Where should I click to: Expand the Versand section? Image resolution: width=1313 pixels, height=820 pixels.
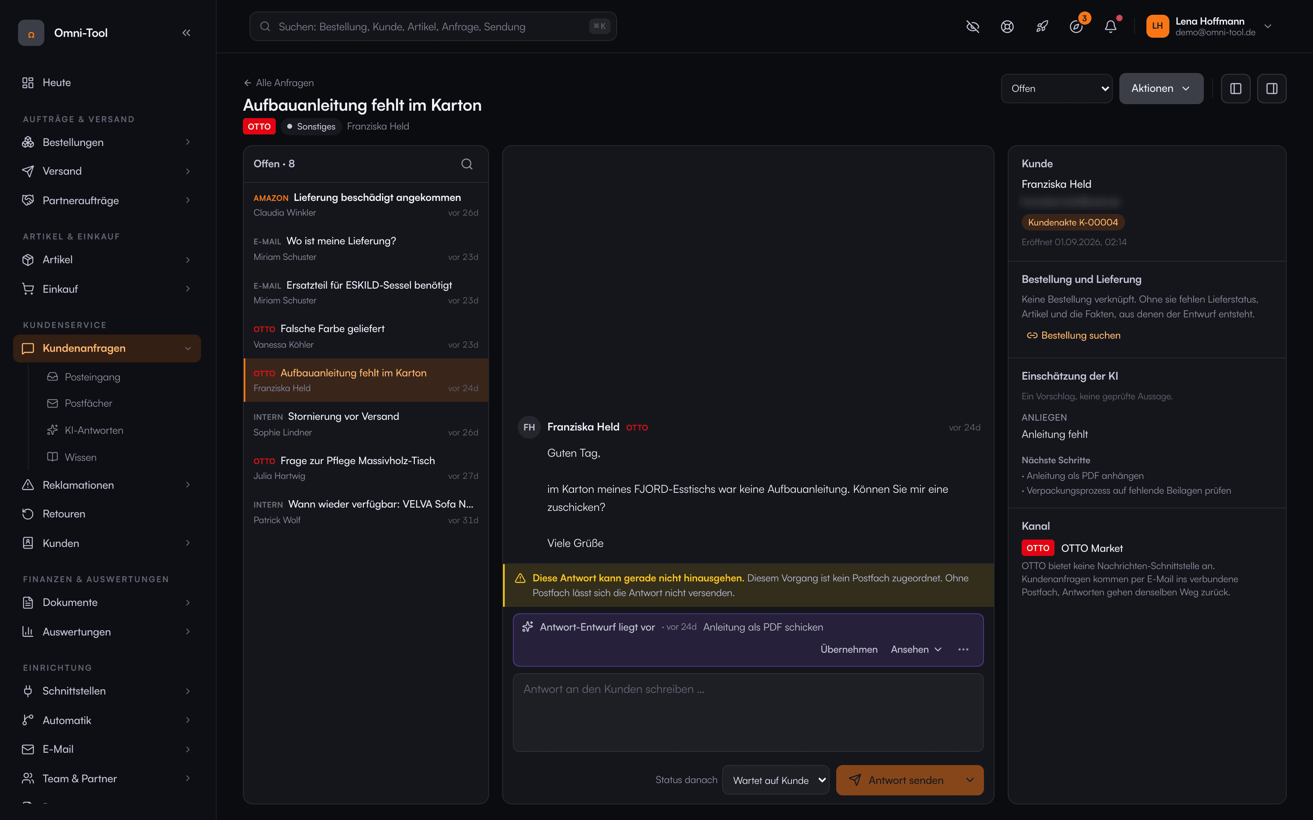(x=108, y=171)
